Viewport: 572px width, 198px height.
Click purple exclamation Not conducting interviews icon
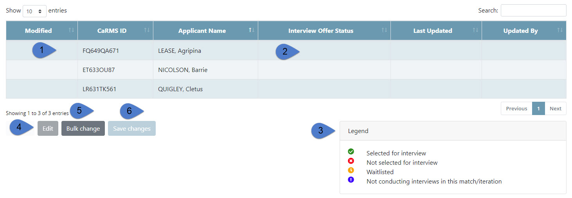[x=351, y=180]
